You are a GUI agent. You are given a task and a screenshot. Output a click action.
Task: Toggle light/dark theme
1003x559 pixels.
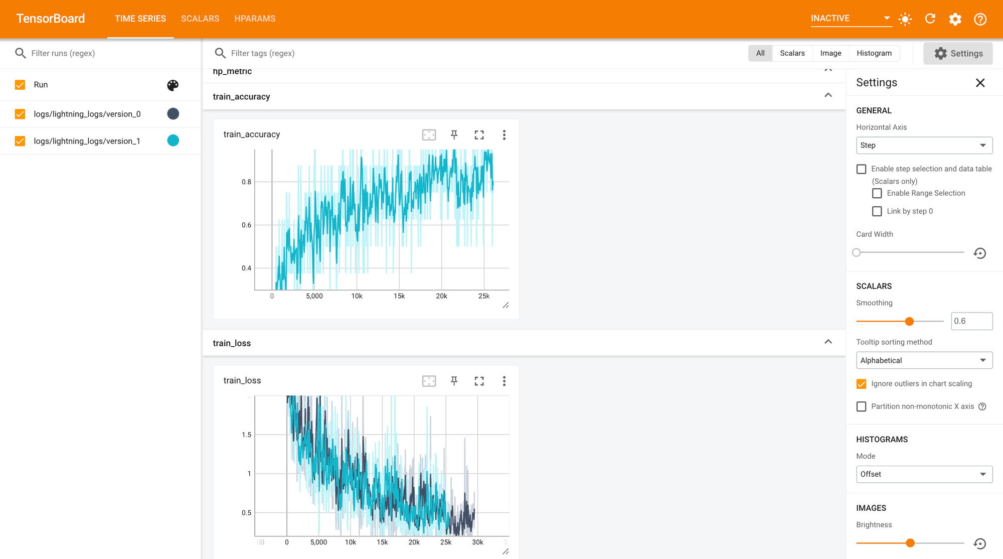click(x=905, y=19)
